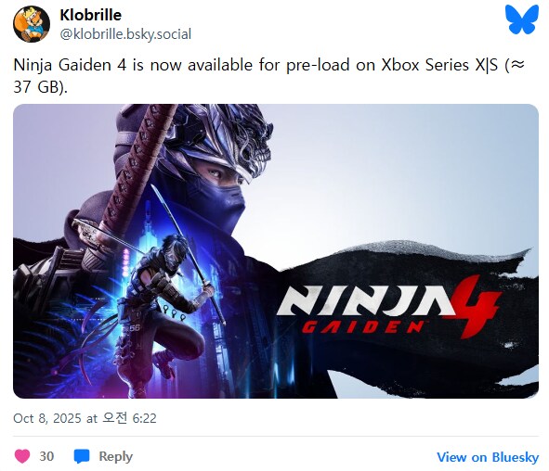Click the white NINJA logo lettering
Screen dimensions: 549x471
tap(366, 301)
